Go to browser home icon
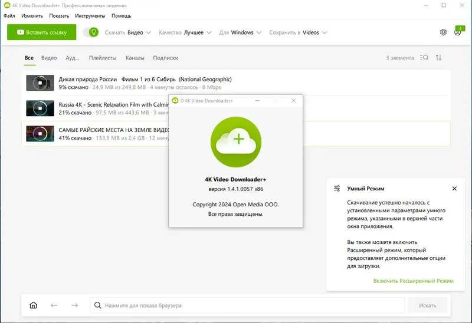Screen dimensions: 472x323 33,305
